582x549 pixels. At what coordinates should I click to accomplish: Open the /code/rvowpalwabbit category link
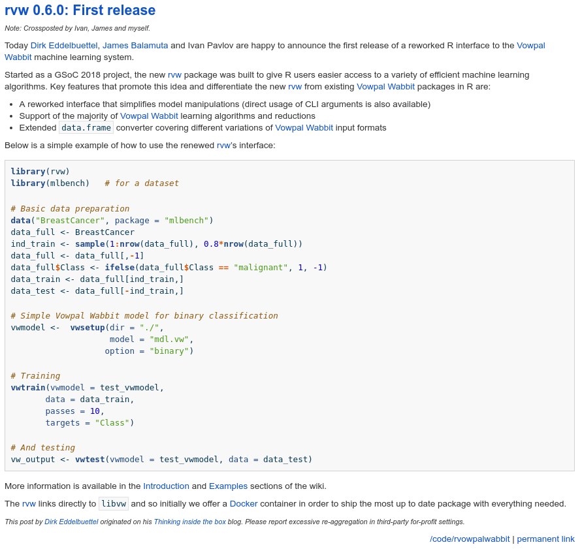(470, 539)
